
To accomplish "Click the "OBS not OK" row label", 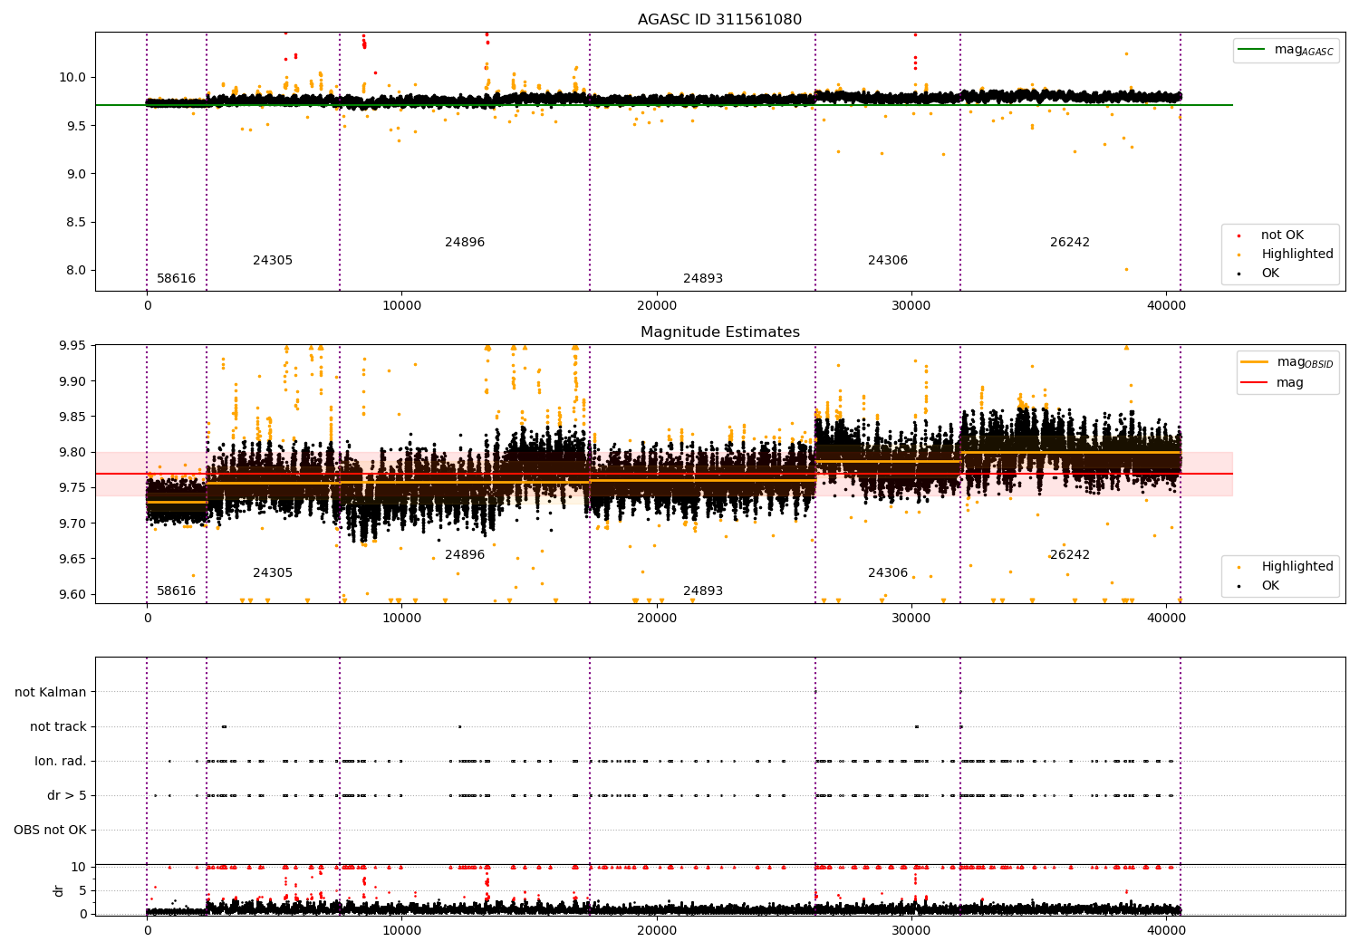I will (51, 830).
